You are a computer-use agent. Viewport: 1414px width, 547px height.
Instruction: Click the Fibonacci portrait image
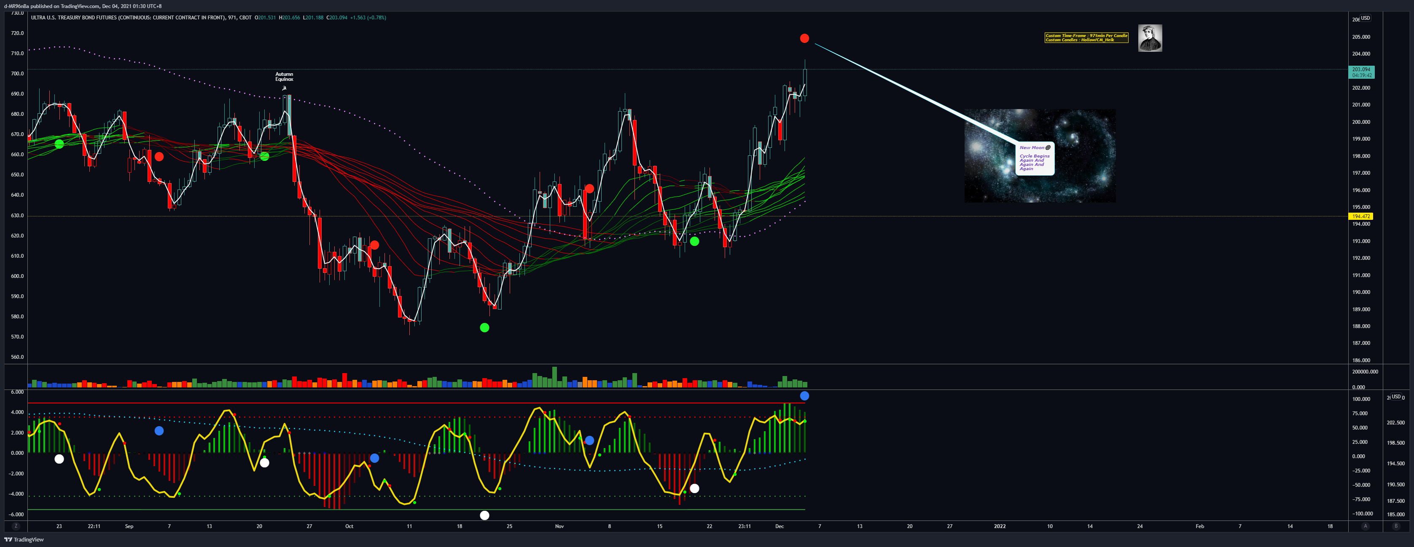coord(1150,38)
